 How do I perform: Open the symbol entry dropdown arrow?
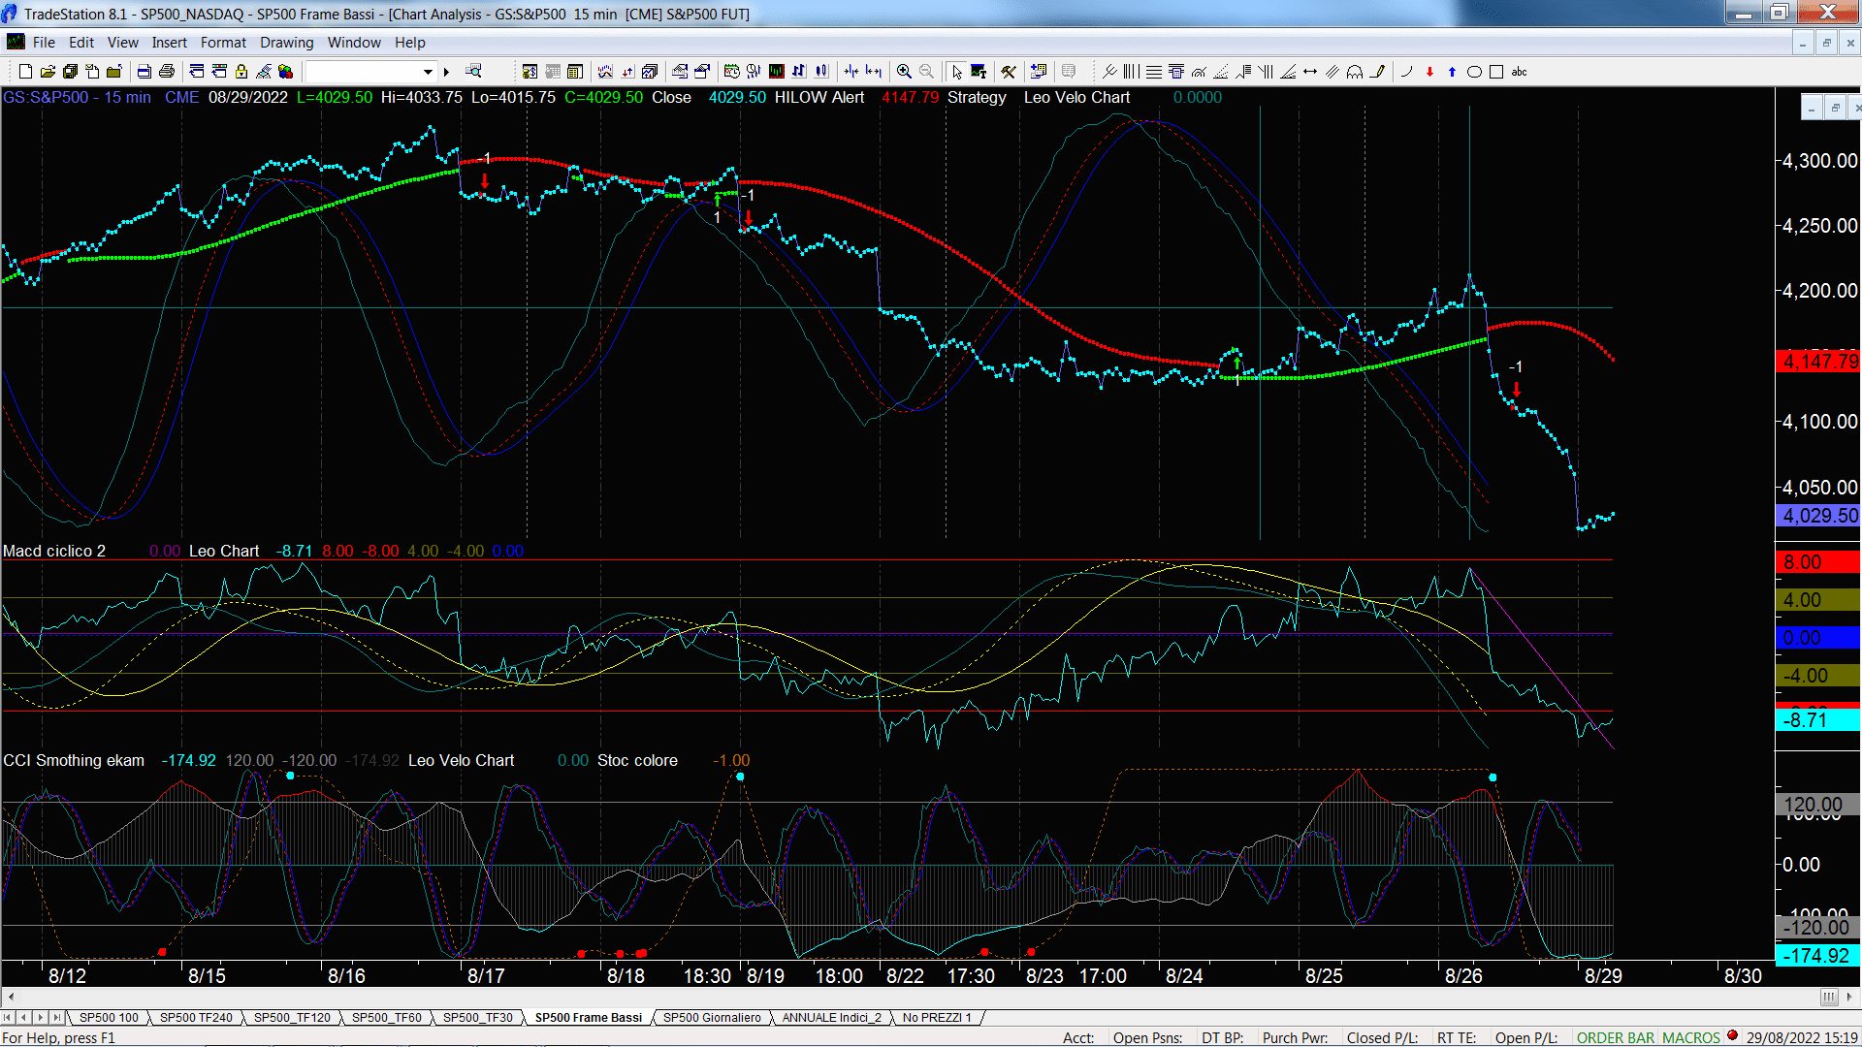pos(428,72)
